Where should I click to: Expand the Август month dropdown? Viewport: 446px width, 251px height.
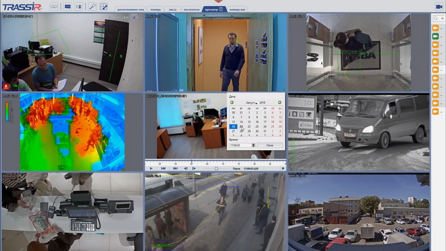tap(252, 102)
